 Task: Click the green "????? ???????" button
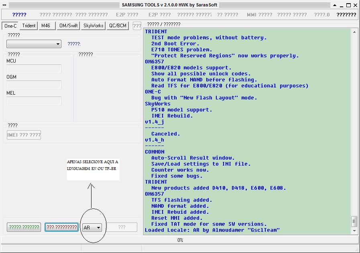coord(24,227)
